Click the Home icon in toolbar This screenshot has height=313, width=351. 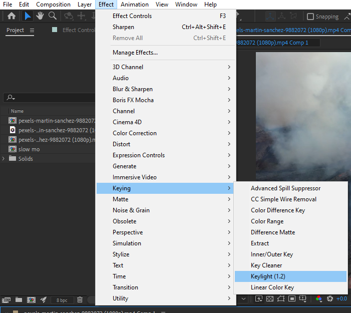[x=12, y=16]
